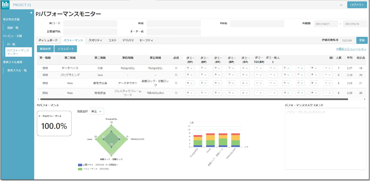Open the PJ構成シミュレーション link
Viewport: 370px width, 181px height.
point(351,49)
